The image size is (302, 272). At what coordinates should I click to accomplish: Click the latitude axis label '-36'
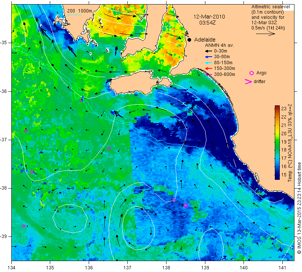(x=4, y=91)
